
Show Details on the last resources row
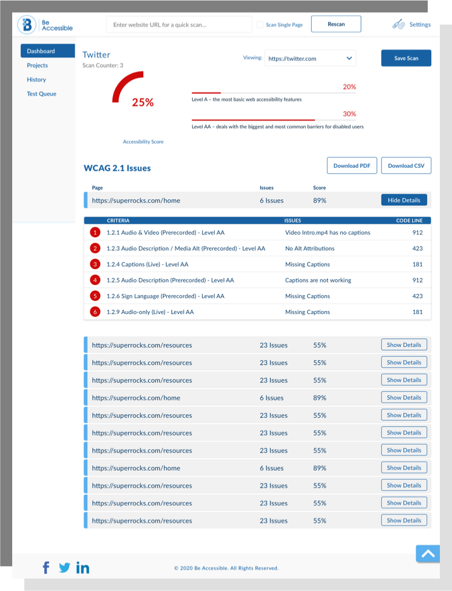point(404,521)
